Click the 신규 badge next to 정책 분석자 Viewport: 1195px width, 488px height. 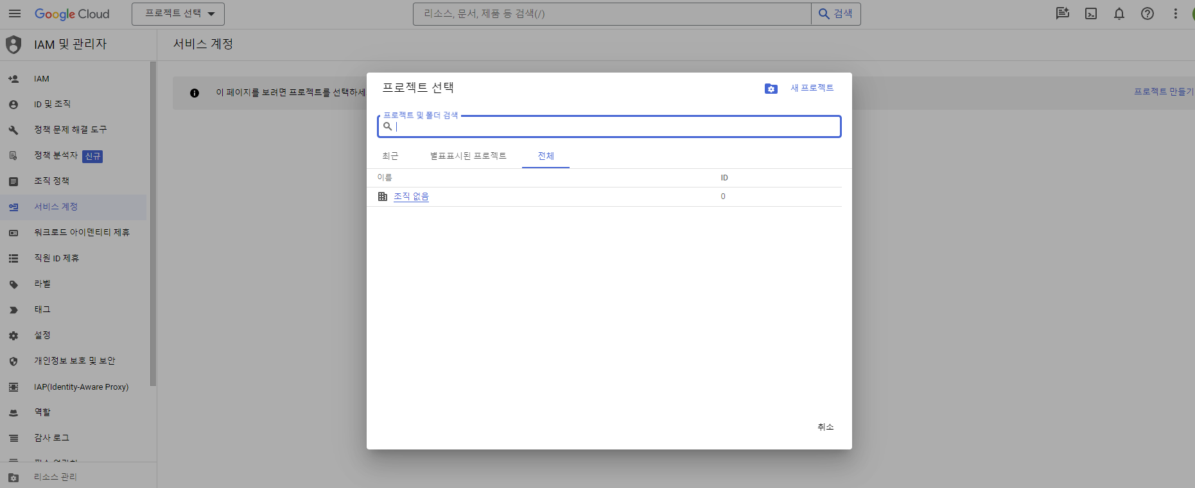point(93,156)
